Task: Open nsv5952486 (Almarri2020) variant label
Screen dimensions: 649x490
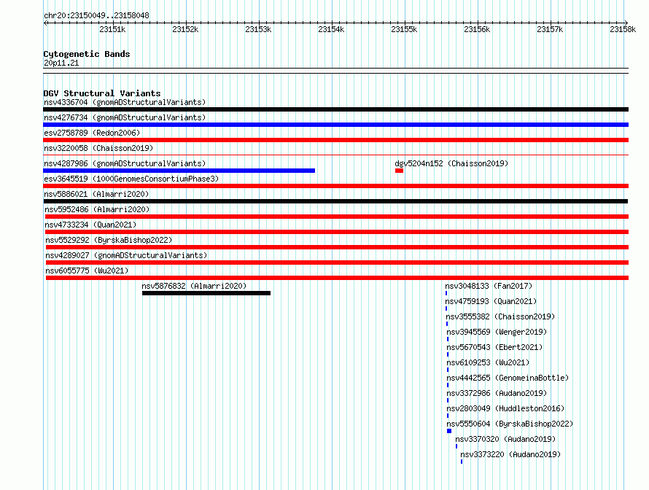Action: pos(97,209)
